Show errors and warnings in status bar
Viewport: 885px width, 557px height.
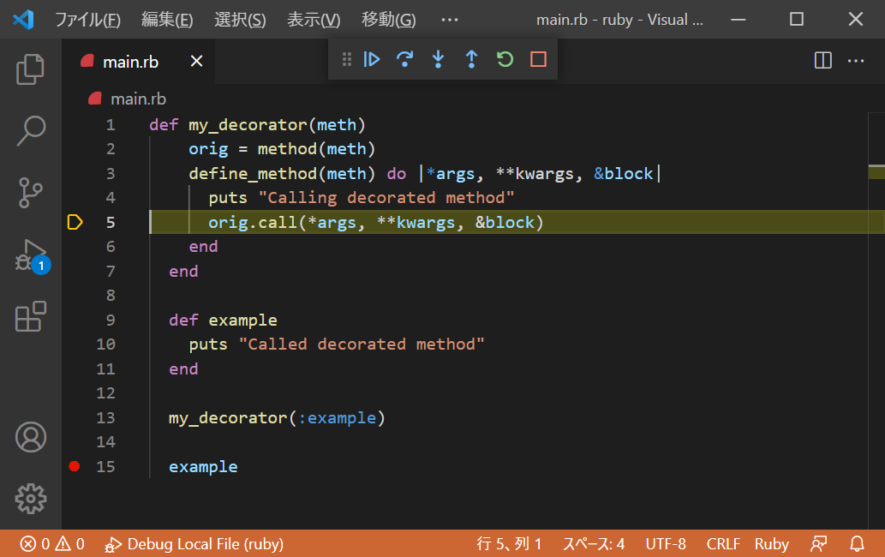[52, 544]
